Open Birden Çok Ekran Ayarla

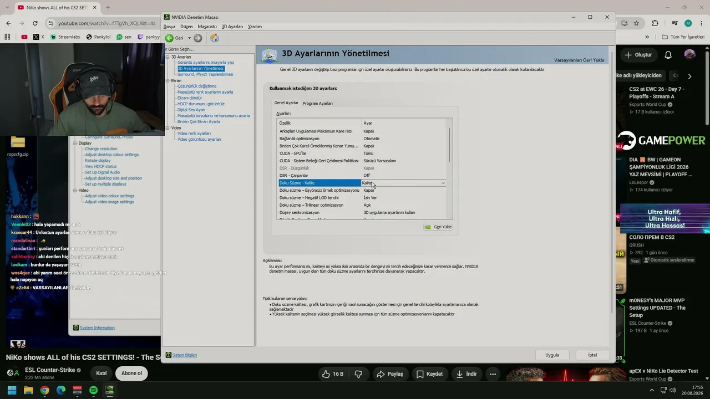click(199, 122)
